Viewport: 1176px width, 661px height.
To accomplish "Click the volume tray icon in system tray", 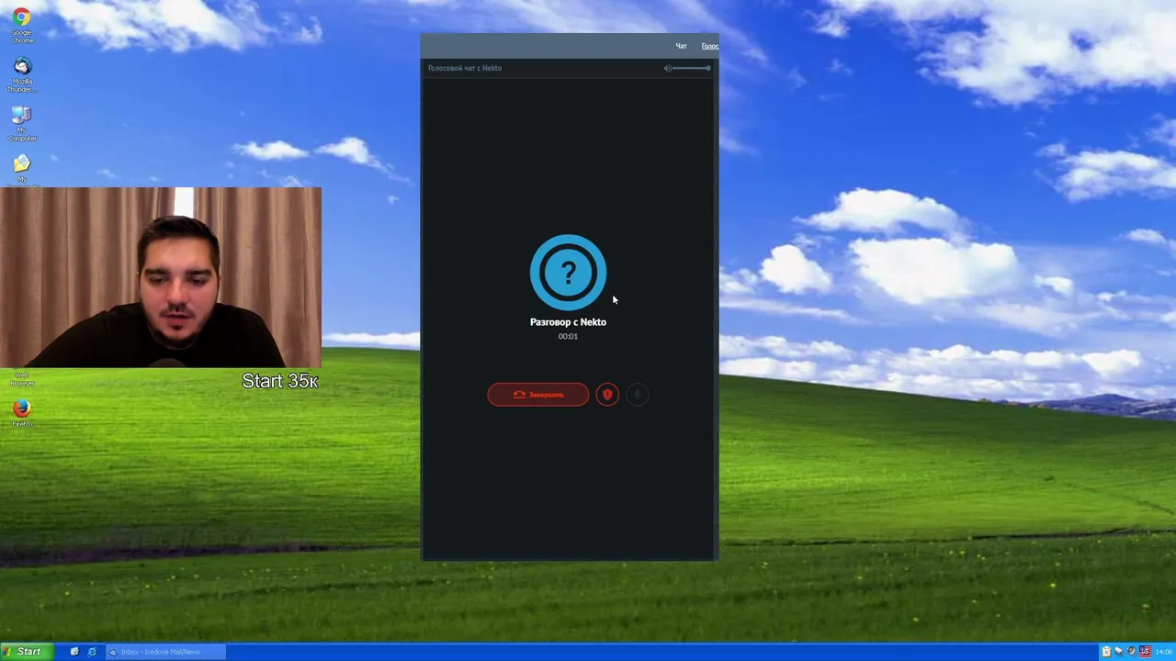I will pos(1131,652).
